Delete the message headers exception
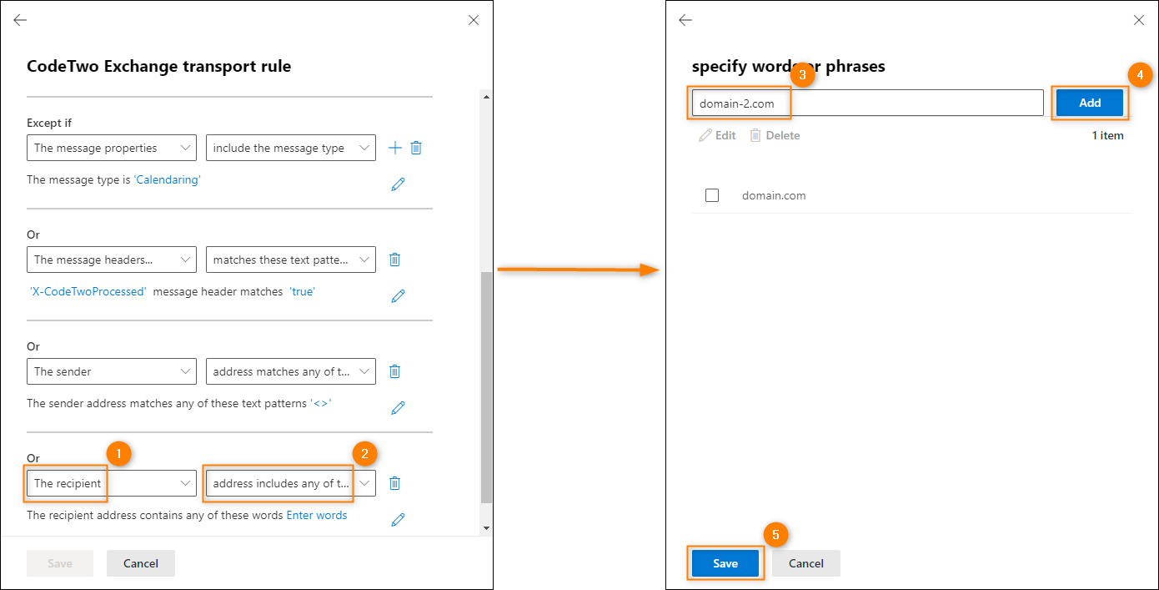The width and height of the screenshot is (1159, 590). (x=395, y=260)
